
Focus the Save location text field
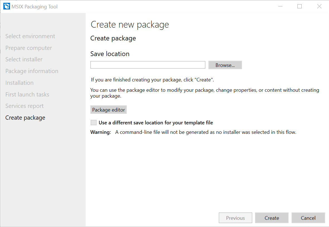(148, 65)
